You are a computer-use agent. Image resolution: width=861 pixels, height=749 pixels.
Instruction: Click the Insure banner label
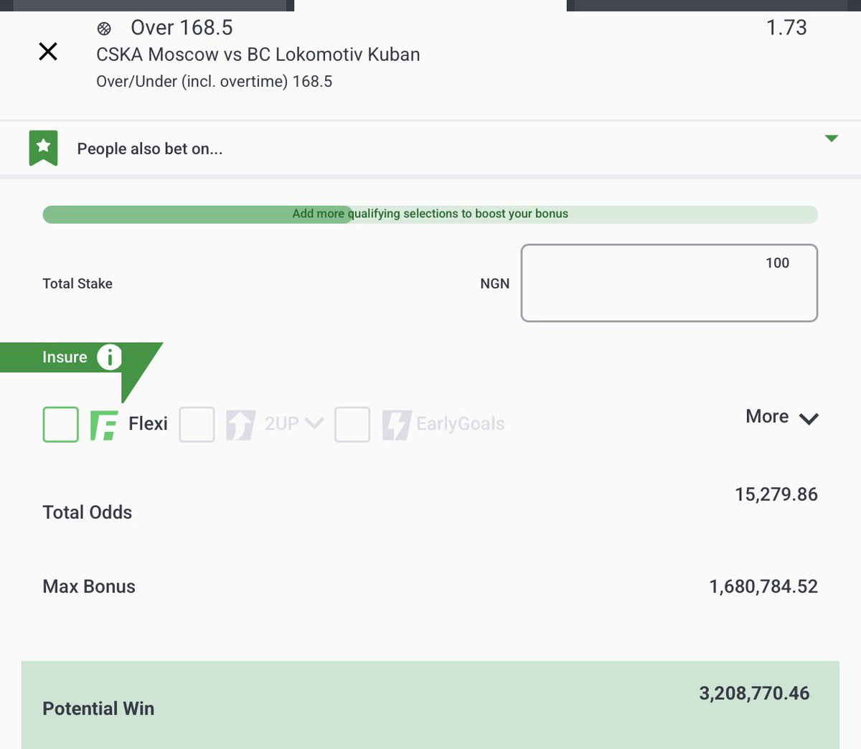(65, 357)
